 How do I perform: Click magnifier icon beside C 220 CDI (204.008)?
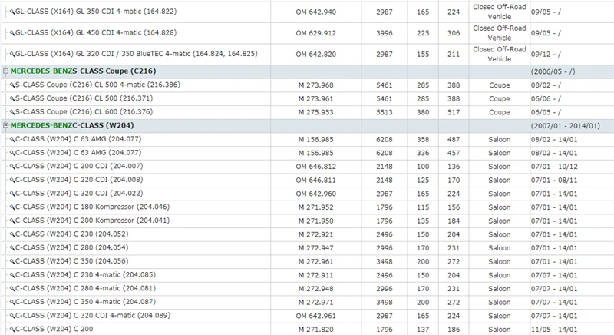click(x=12, y=181)
